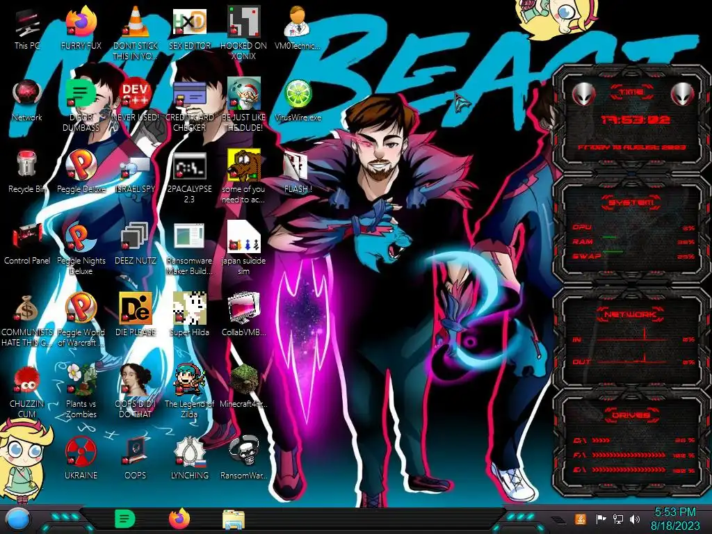Click the 5:53 PM taskbar clock
712x534 pixels.
pos(675,519)
